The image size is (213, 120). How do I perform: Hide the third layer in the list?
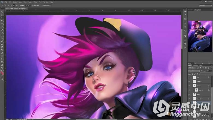(189, 86)
